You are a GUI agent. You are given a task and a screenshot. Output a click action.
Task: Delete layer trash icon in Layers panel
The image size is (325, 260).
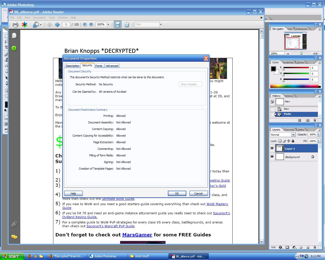point(315,247)
